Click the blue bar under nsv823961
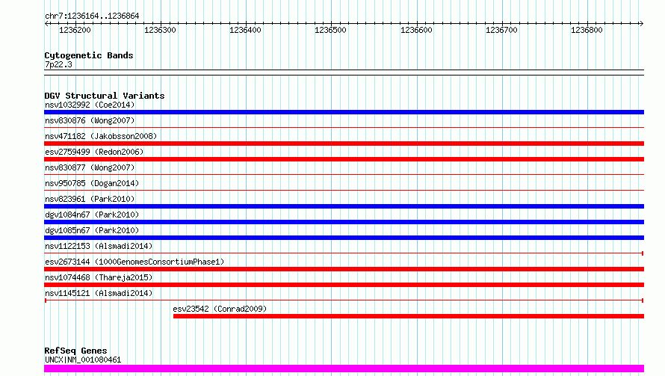The width and height of the screenshot is (665, 376). point(344,206)
